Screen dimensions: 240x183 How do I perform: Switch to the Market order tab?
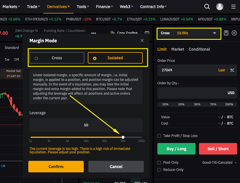(x=178, y=49)
